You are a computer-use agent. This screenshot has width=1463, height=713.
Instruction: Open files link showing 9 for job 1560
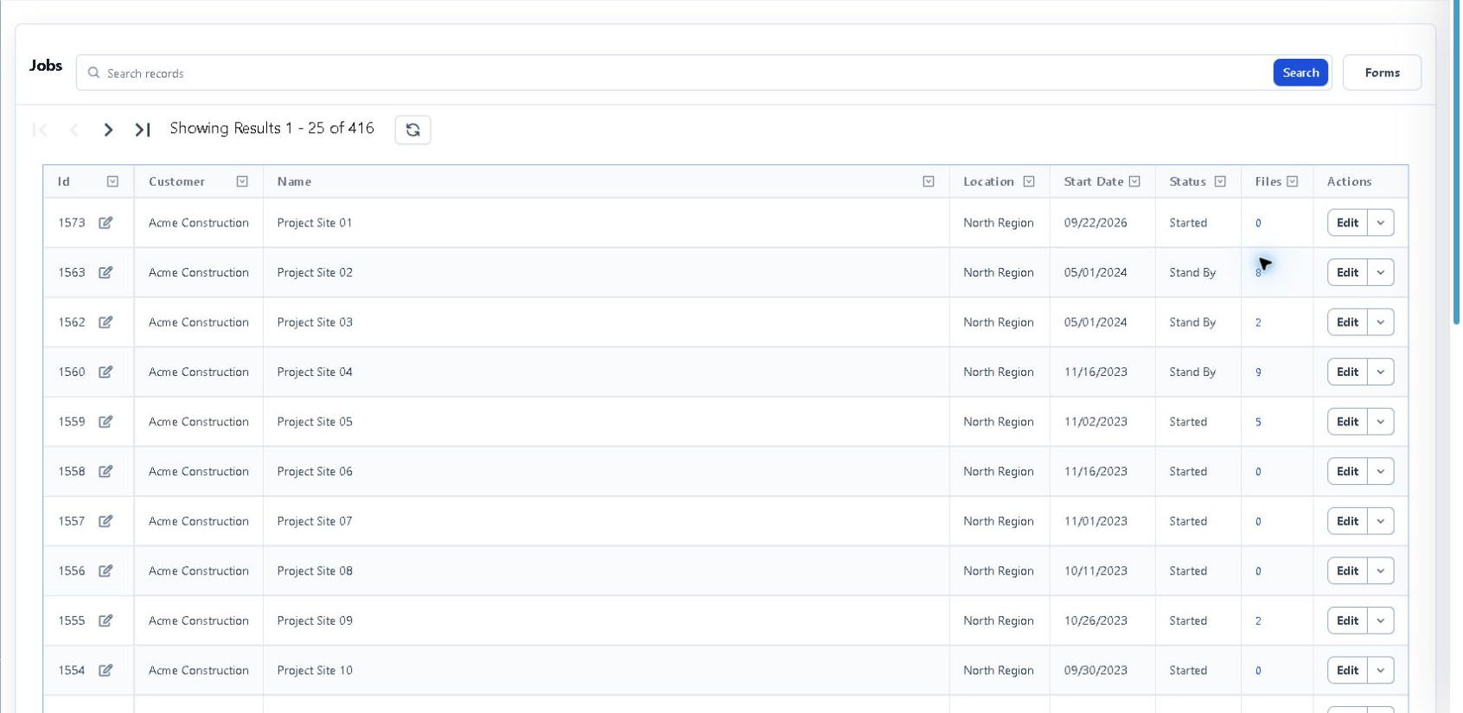pos(1258,372)
